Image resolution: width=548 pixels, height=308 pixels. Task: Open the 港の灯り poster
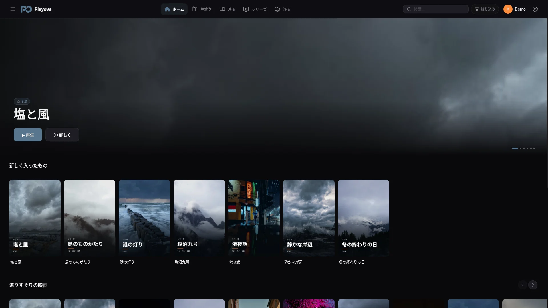pyautogui.click(x=144, y=218)
